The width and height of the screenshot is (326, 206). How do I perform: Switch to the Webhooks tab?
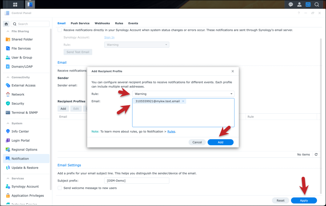click(x=102, y=23)
